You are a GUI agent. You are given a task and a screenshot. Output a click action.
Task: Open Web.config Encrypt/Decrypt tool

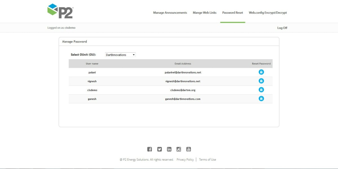point(268,12)
